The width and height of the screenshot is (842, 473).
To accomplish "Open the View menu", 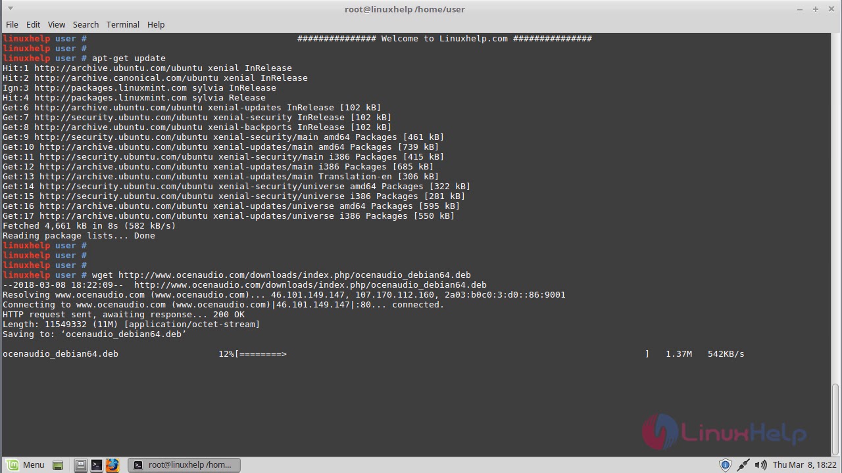I will pyautogui.click(x=57, y=24).
